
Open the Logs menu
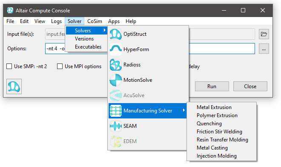56,21
